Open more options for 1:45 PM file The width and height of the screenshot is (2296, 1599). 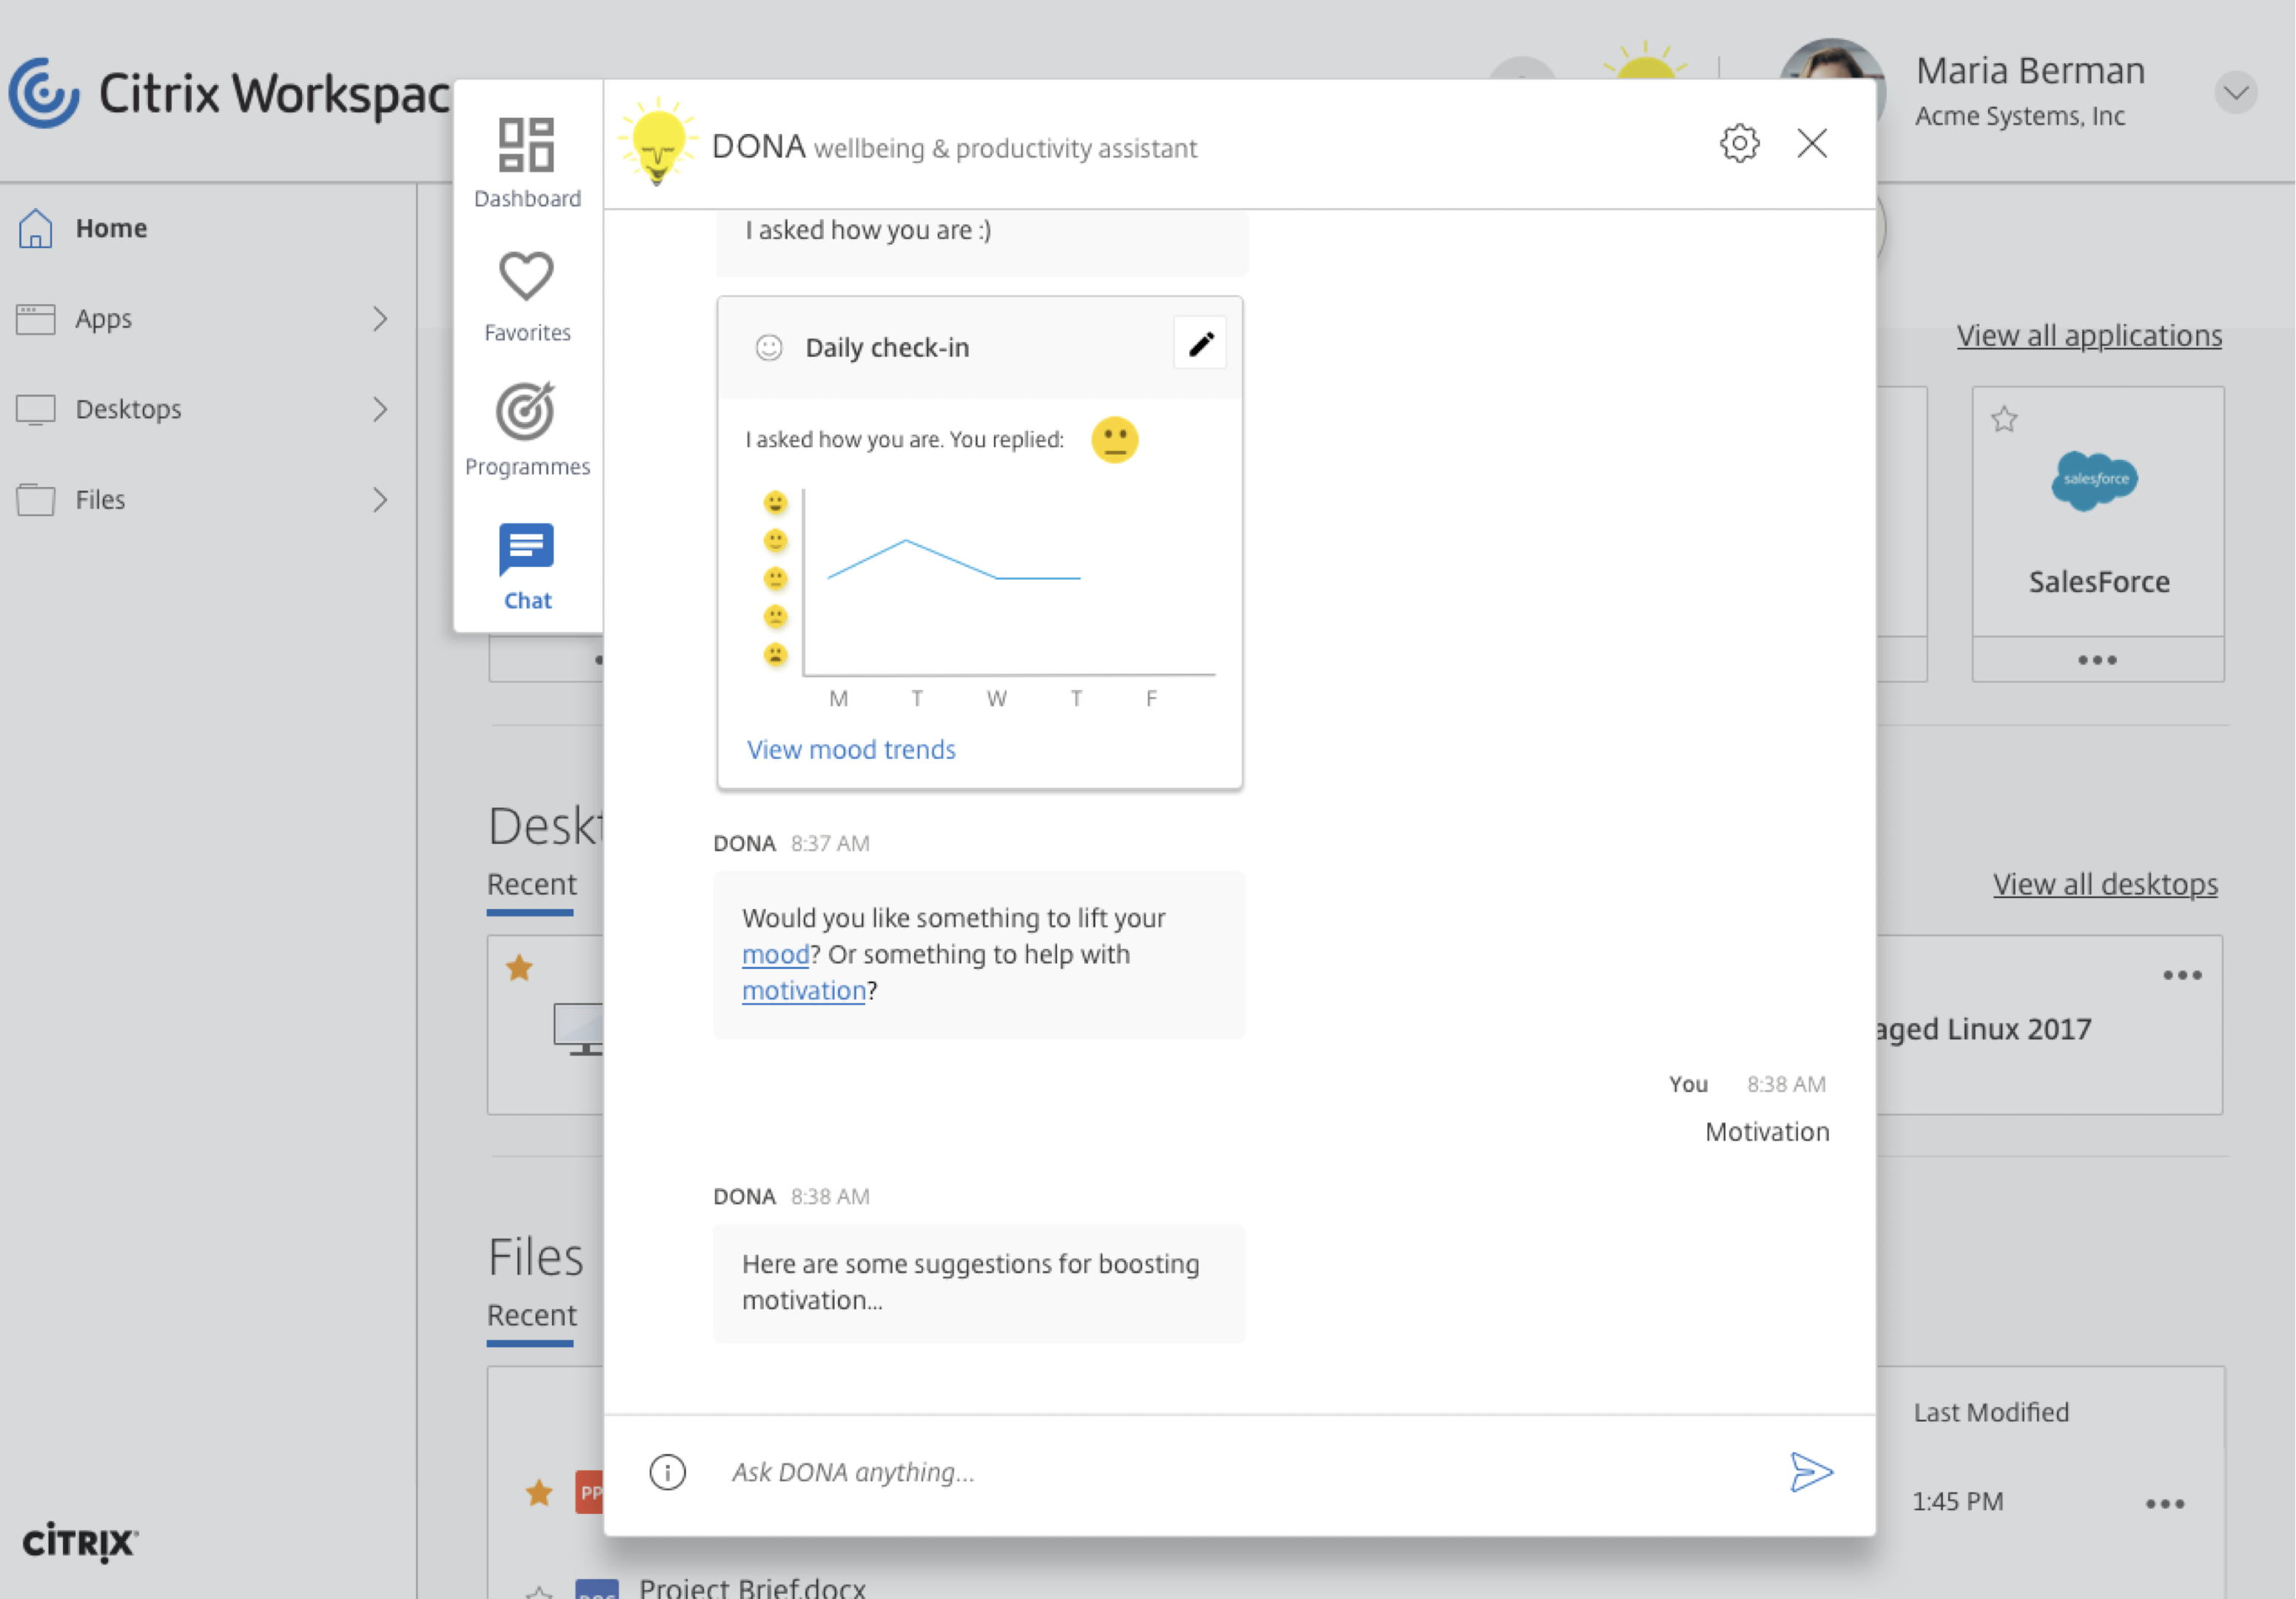tap(2165, 1504)
